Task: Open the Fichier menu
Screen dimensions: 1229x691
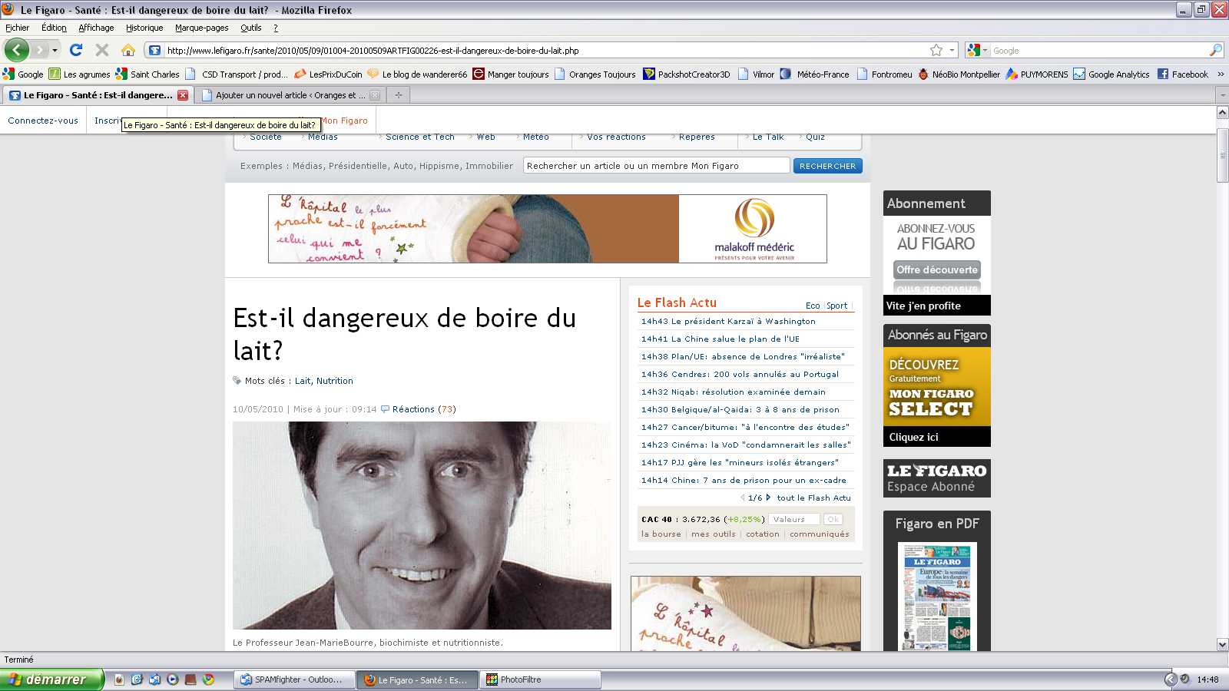Action: (17, 28)
